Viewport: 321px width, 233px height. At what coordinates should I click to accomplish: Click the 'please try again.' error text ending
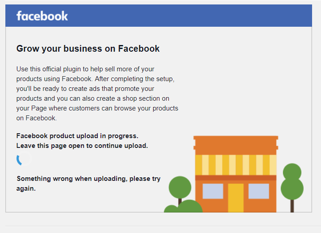(88, 184)
